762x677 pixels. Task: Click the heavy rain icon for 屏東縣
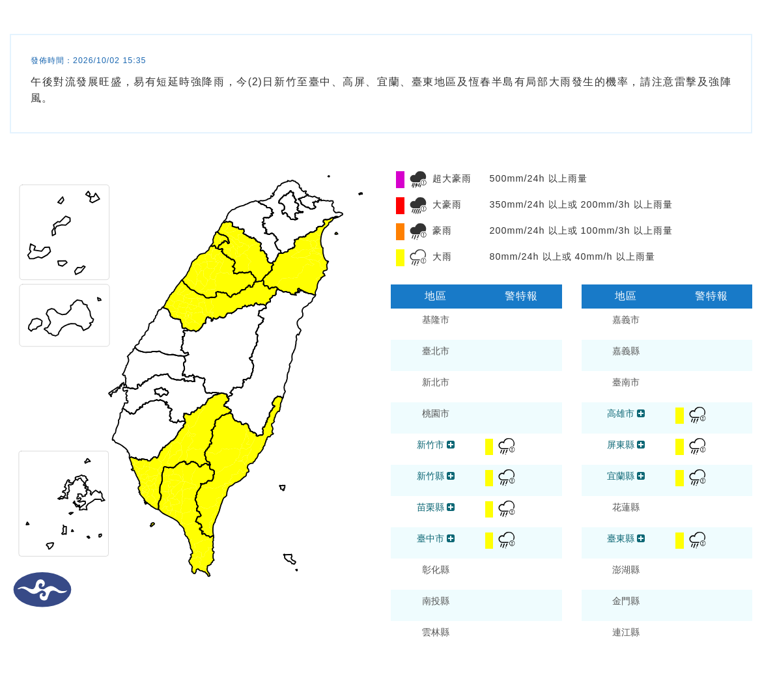pyautogui.click(x=698, y=446)
